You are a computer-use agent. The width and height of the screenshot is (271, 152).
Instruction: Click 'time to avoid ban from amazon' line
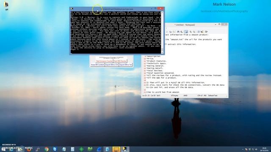[163, 92]
